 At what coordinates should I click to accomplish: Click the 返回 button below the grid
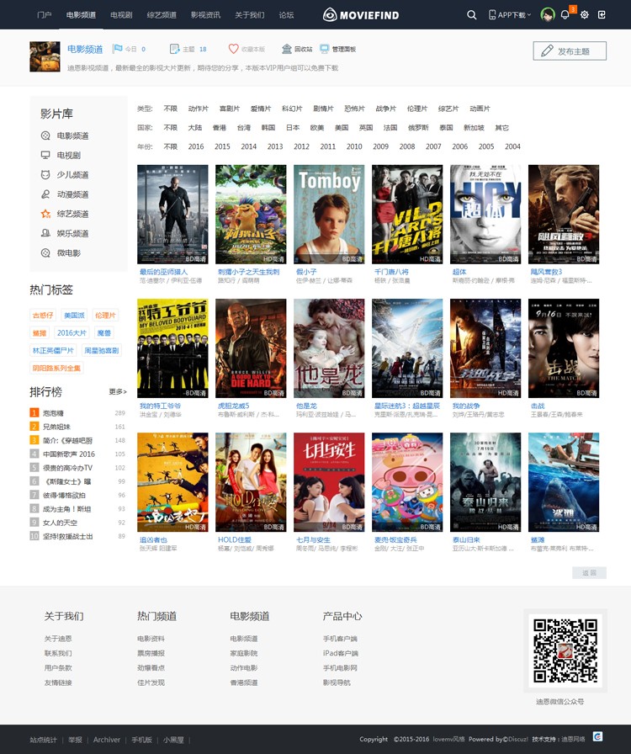tap(589, 573)
